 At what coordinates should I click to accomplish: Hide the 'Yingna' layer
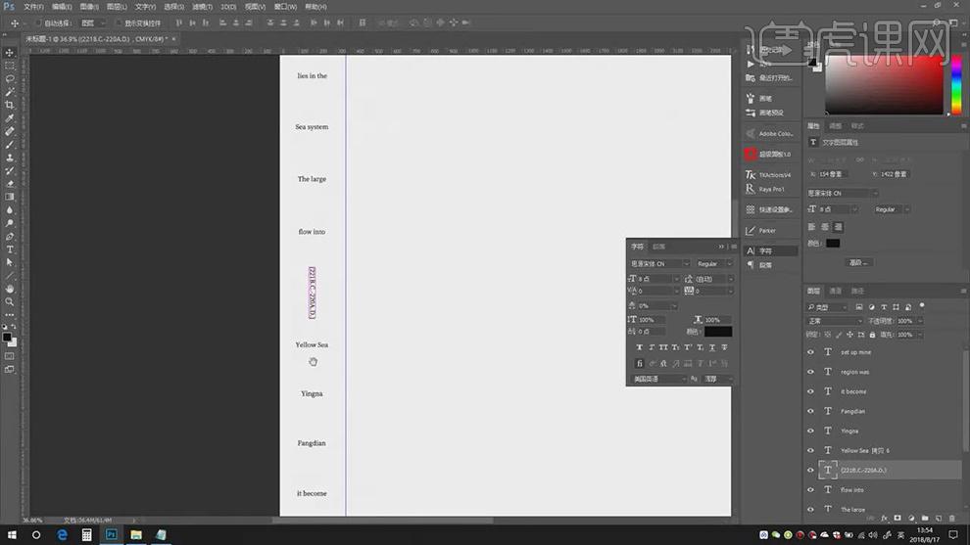coord(810,431)
